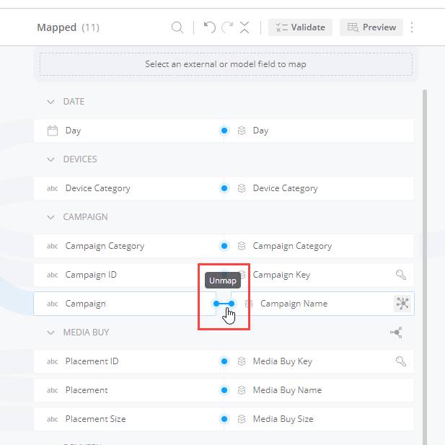Click the mapping dot on Campaign Category row
The height and width of the screenshot is (445, 445).
tap(224, 246)
